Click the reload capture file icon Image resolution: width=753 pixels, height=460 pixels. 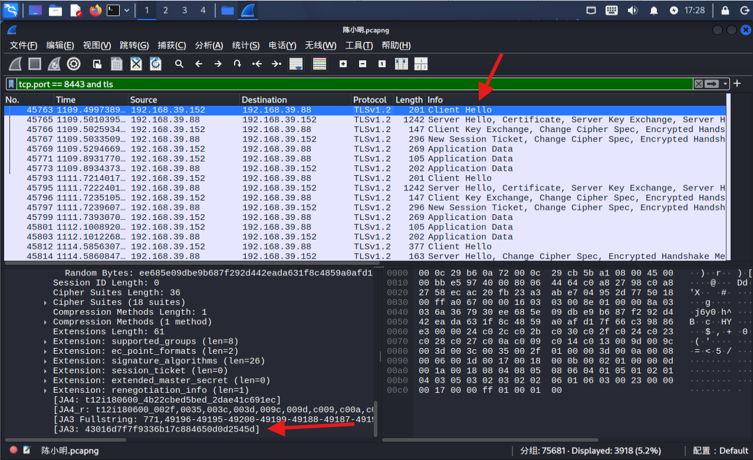tap(156, 64)
